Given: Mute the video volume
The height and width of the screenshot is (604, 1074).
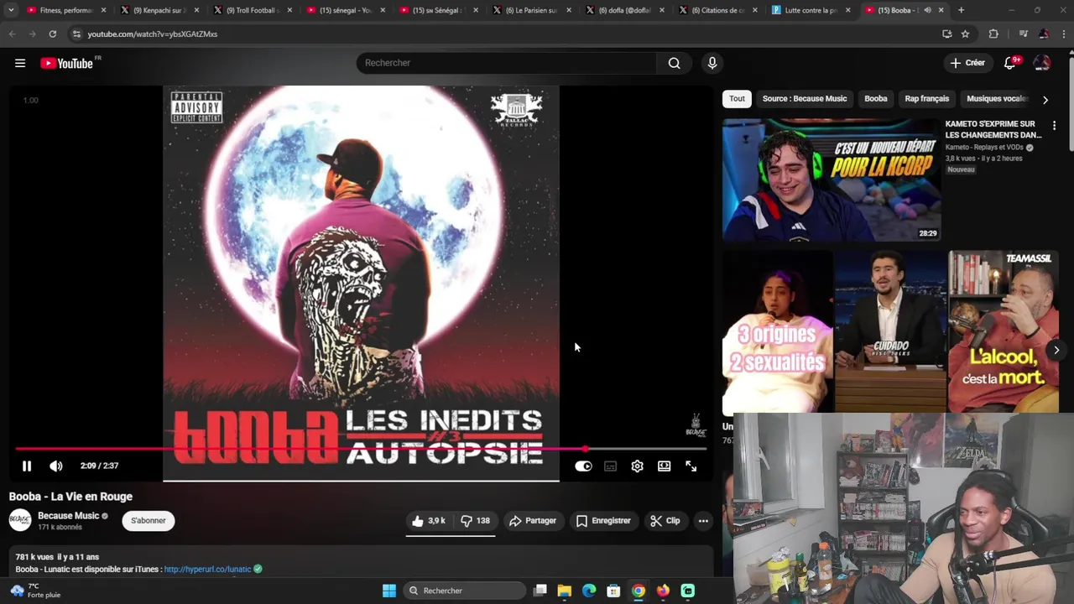Looking at the screenshot, I should 56,466.
